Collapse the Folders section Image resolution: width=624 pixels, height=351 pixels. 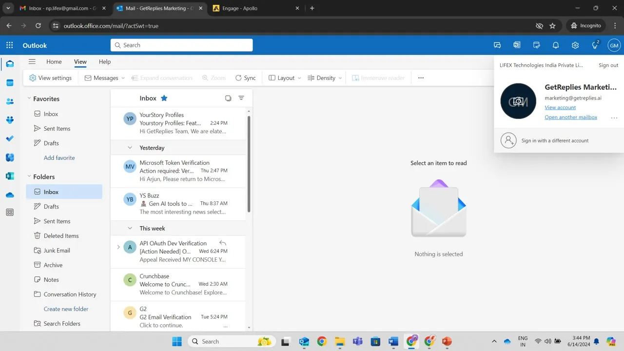point(29,176)
